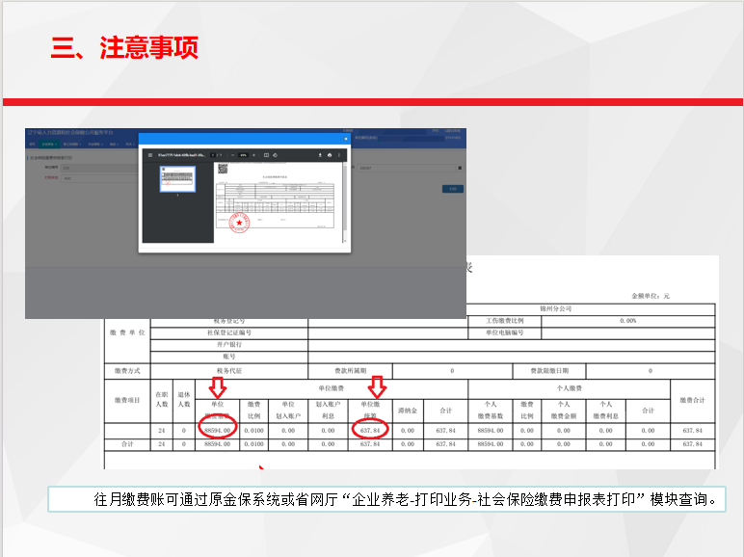Screen dimensions: 744x557
Task: Click the 缴费项目 header cell
Action: (127, 401)
